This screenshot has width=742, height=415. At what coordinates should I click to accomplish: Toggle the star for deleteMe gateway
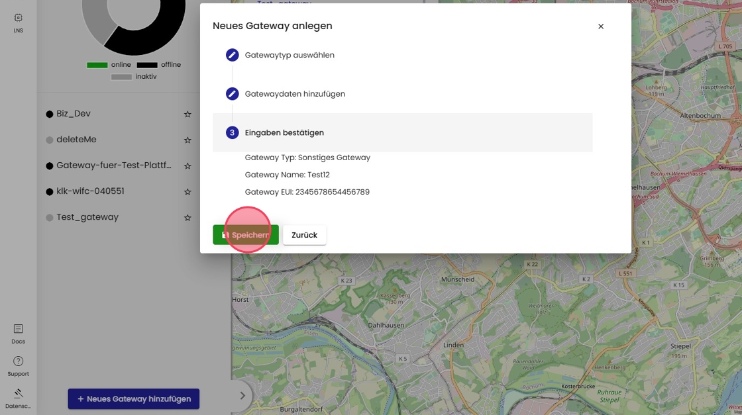pos(187,140)
